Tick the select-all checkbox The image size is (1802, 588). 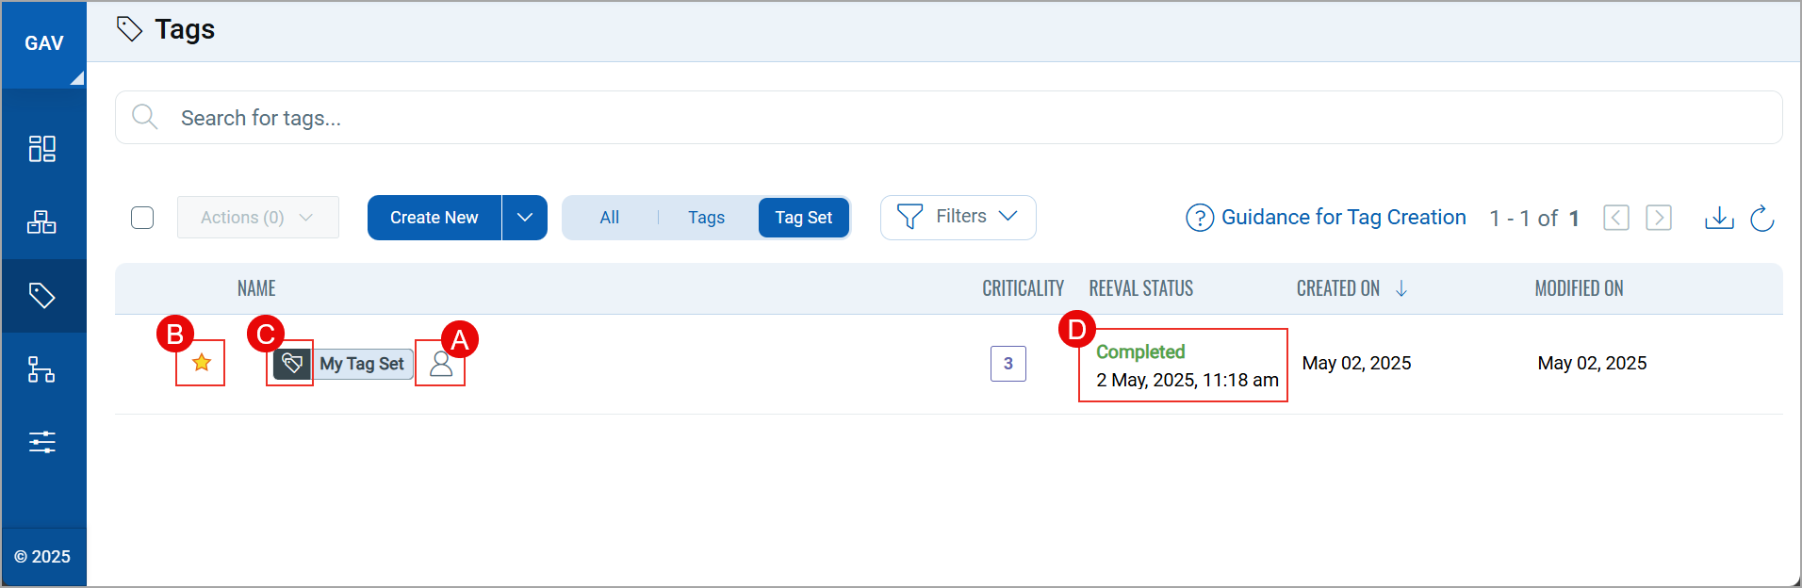tap(142, 218)
